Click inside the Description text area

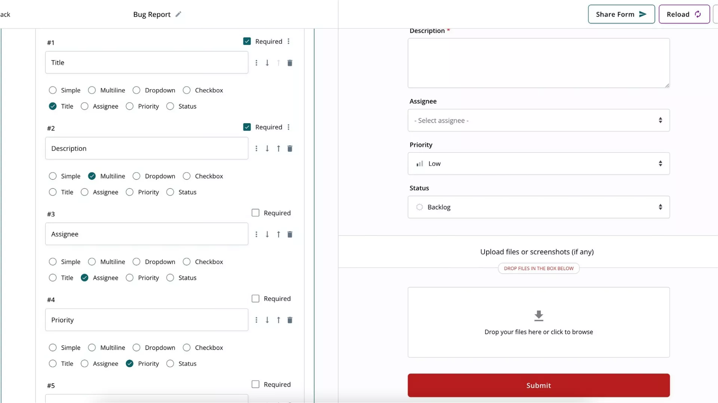[x=538, y=63]
